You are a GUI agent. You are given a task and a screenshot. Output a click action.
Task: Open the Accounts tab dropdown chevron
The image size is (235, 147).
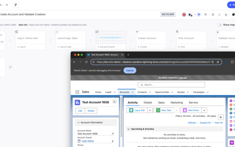click(132, 92)
